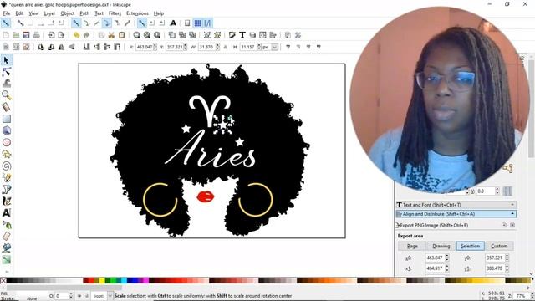Click the Paste clipboard icon
Image resolution: width=535 pixels, height=301 pixels.
121,35
